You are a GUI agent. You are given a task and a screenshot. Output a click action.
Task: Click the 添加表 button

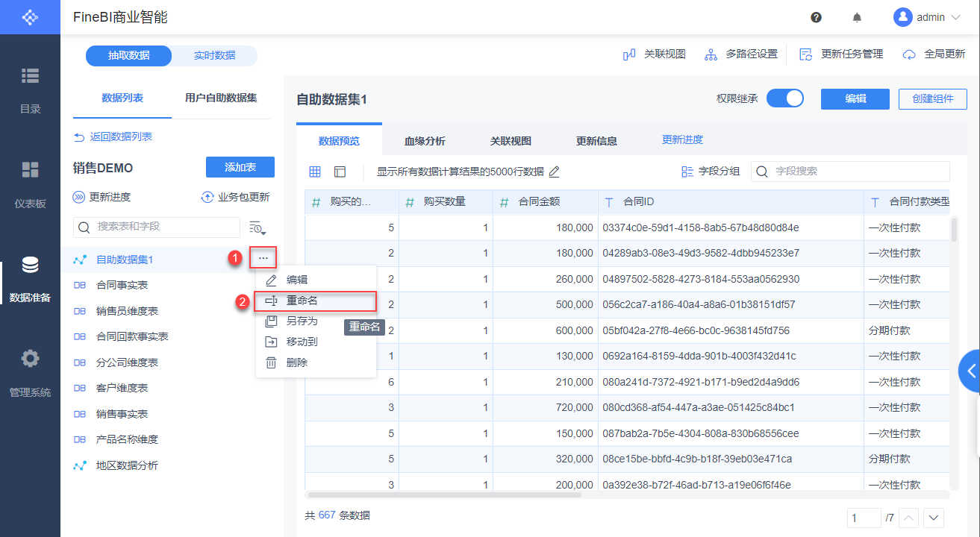pyautogui.click(x=240, y=167)
